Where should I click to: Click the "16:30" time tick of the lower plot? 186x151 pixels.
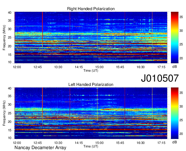click(141, 143)
